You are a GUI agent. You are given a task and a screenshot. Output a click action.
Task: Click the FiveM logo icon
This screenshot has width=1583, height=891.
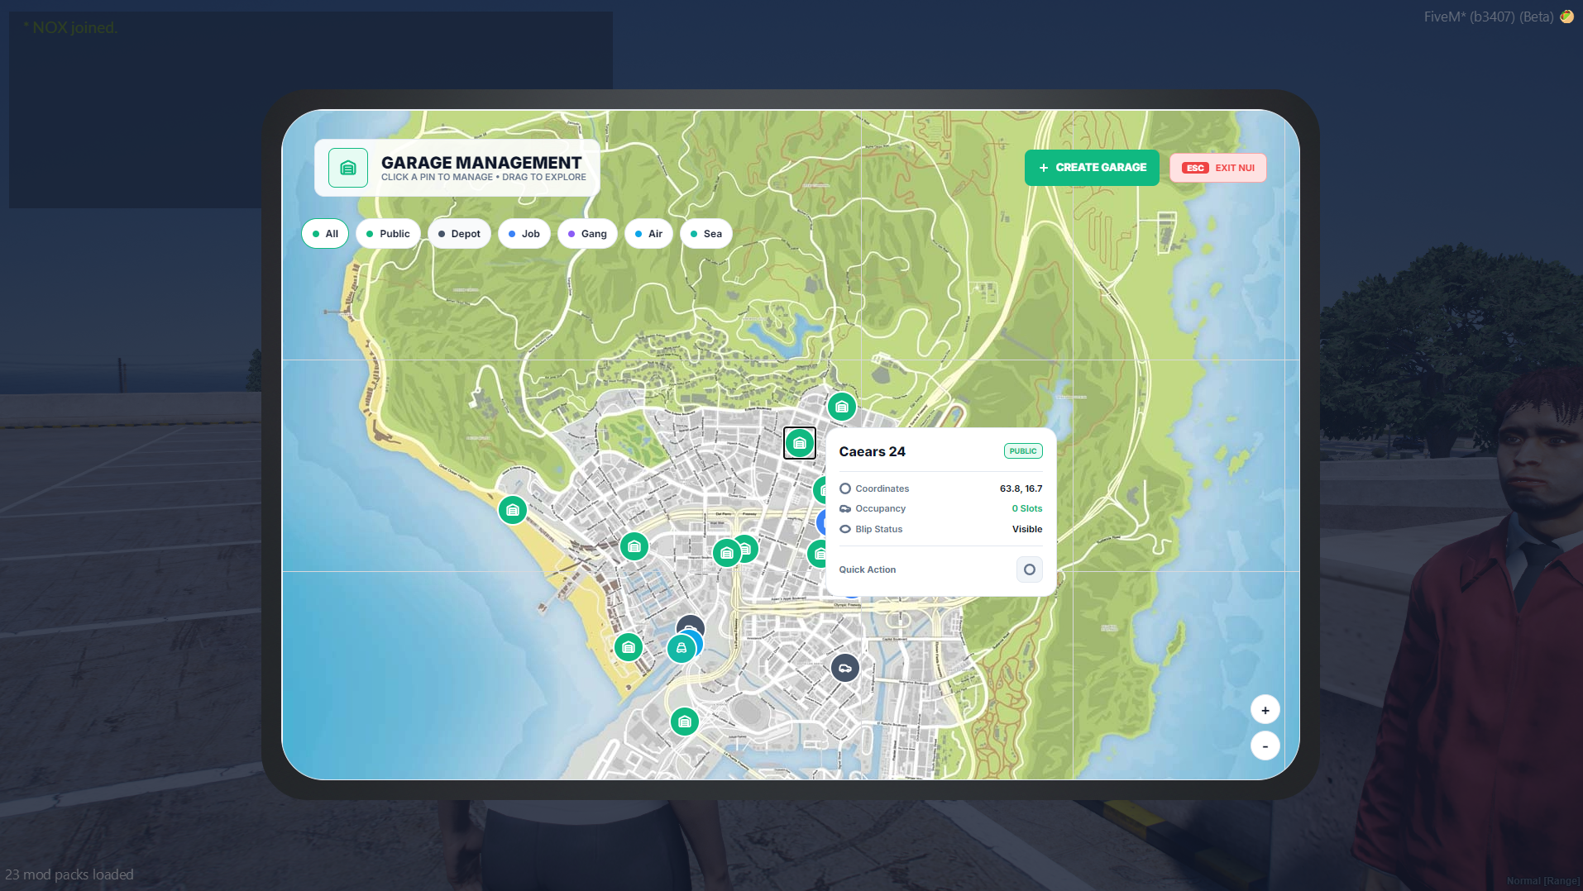tap(1566, 17)
